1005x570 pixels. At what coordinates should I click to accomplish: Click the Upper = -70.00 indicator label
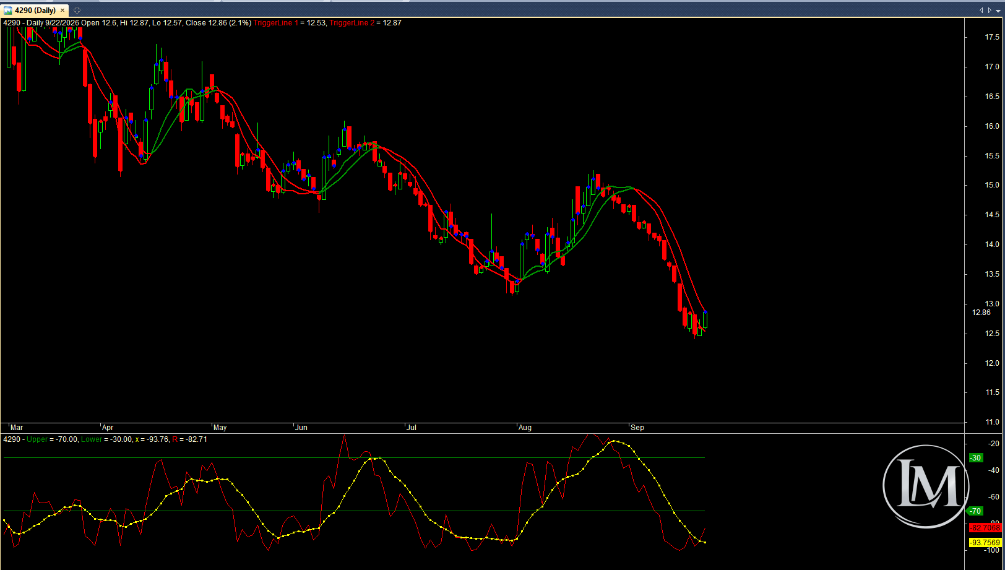52,439
